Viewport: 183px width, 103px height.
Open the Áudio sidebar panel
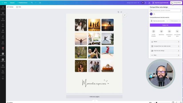3,37
